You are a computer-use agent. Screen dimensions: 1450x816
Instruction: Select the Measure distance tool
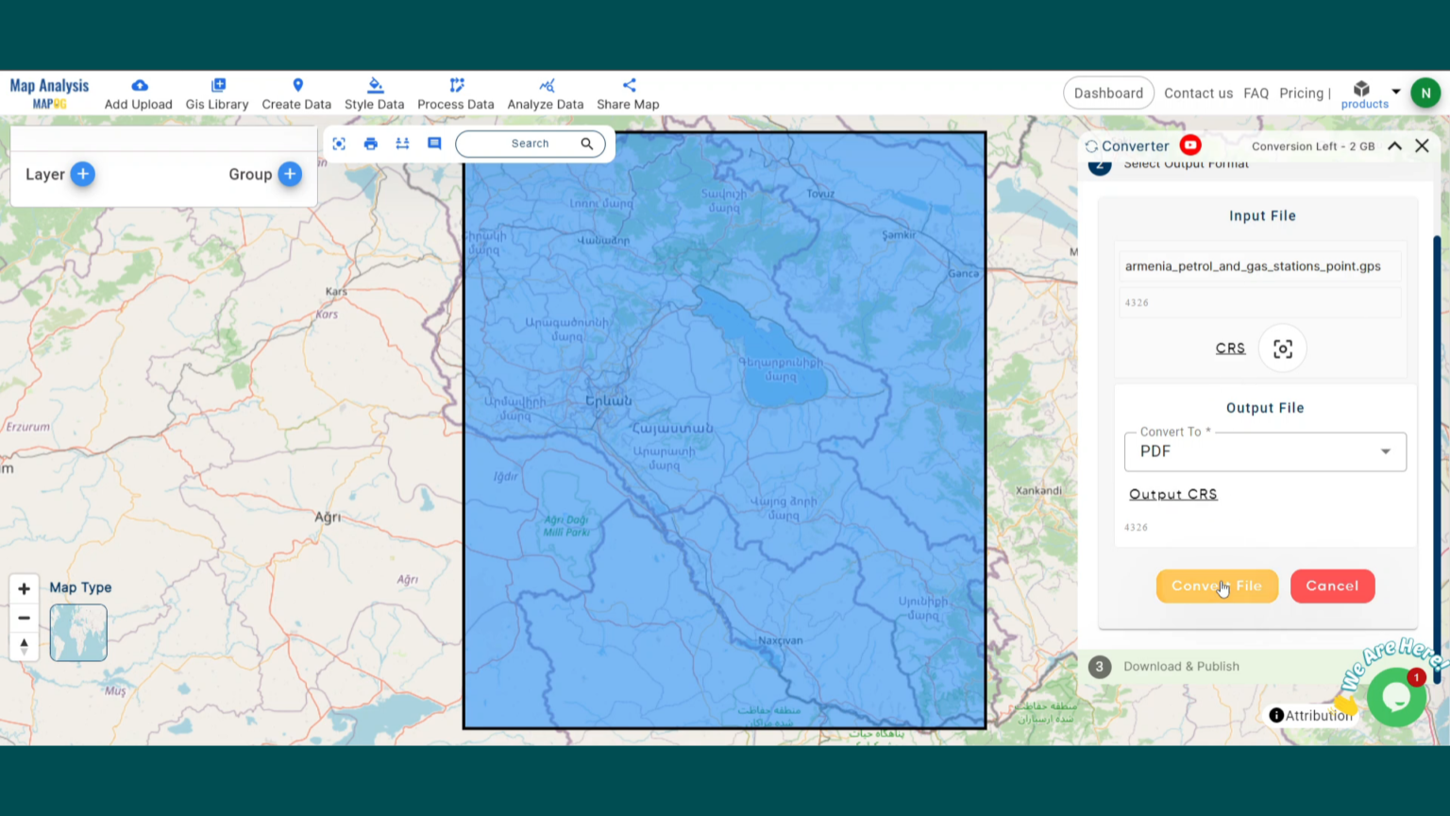402,143
